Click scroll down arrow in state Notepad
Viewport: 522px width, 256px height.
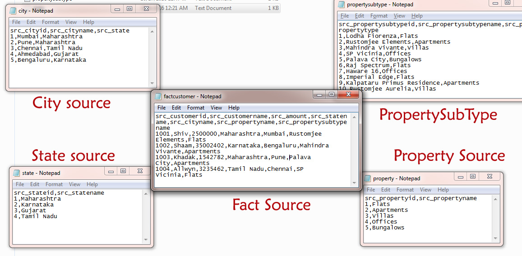tap(145, 240)
